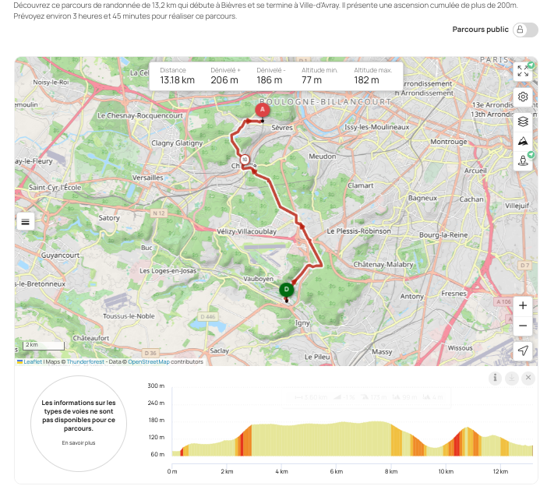Click the red arrival marker A
Screen dimensions: 540x486
[263, 110]
